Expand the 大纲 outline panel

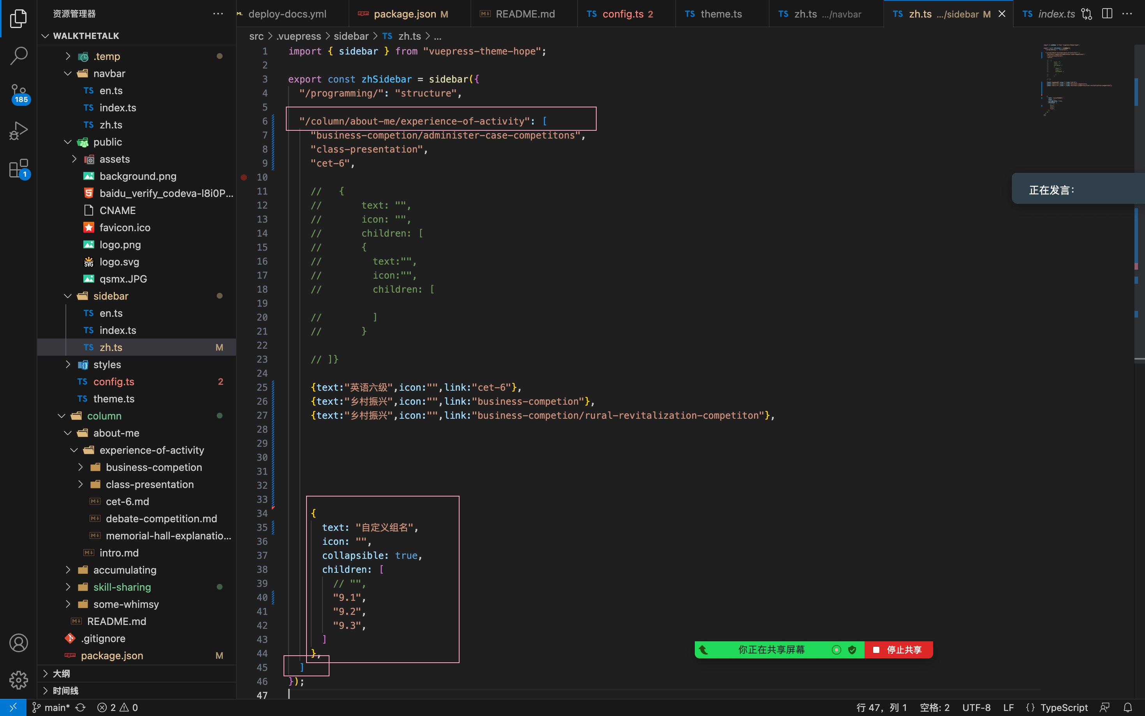136,673
